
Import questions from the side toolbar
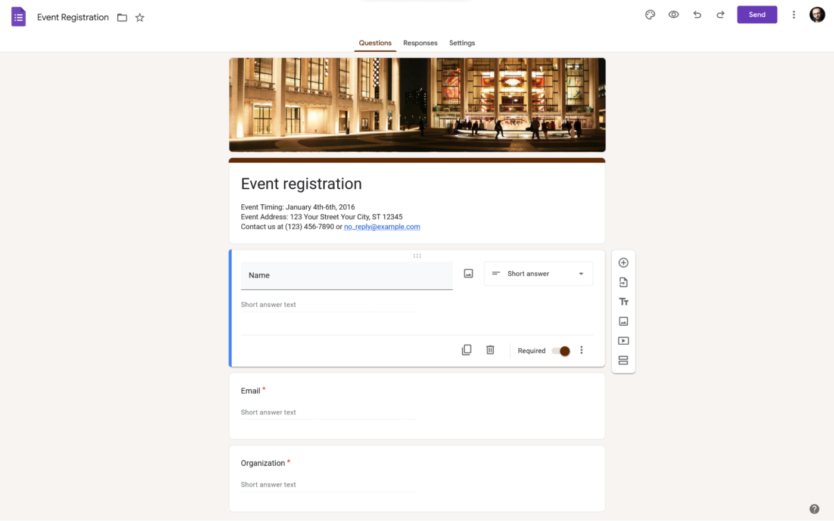623,282
